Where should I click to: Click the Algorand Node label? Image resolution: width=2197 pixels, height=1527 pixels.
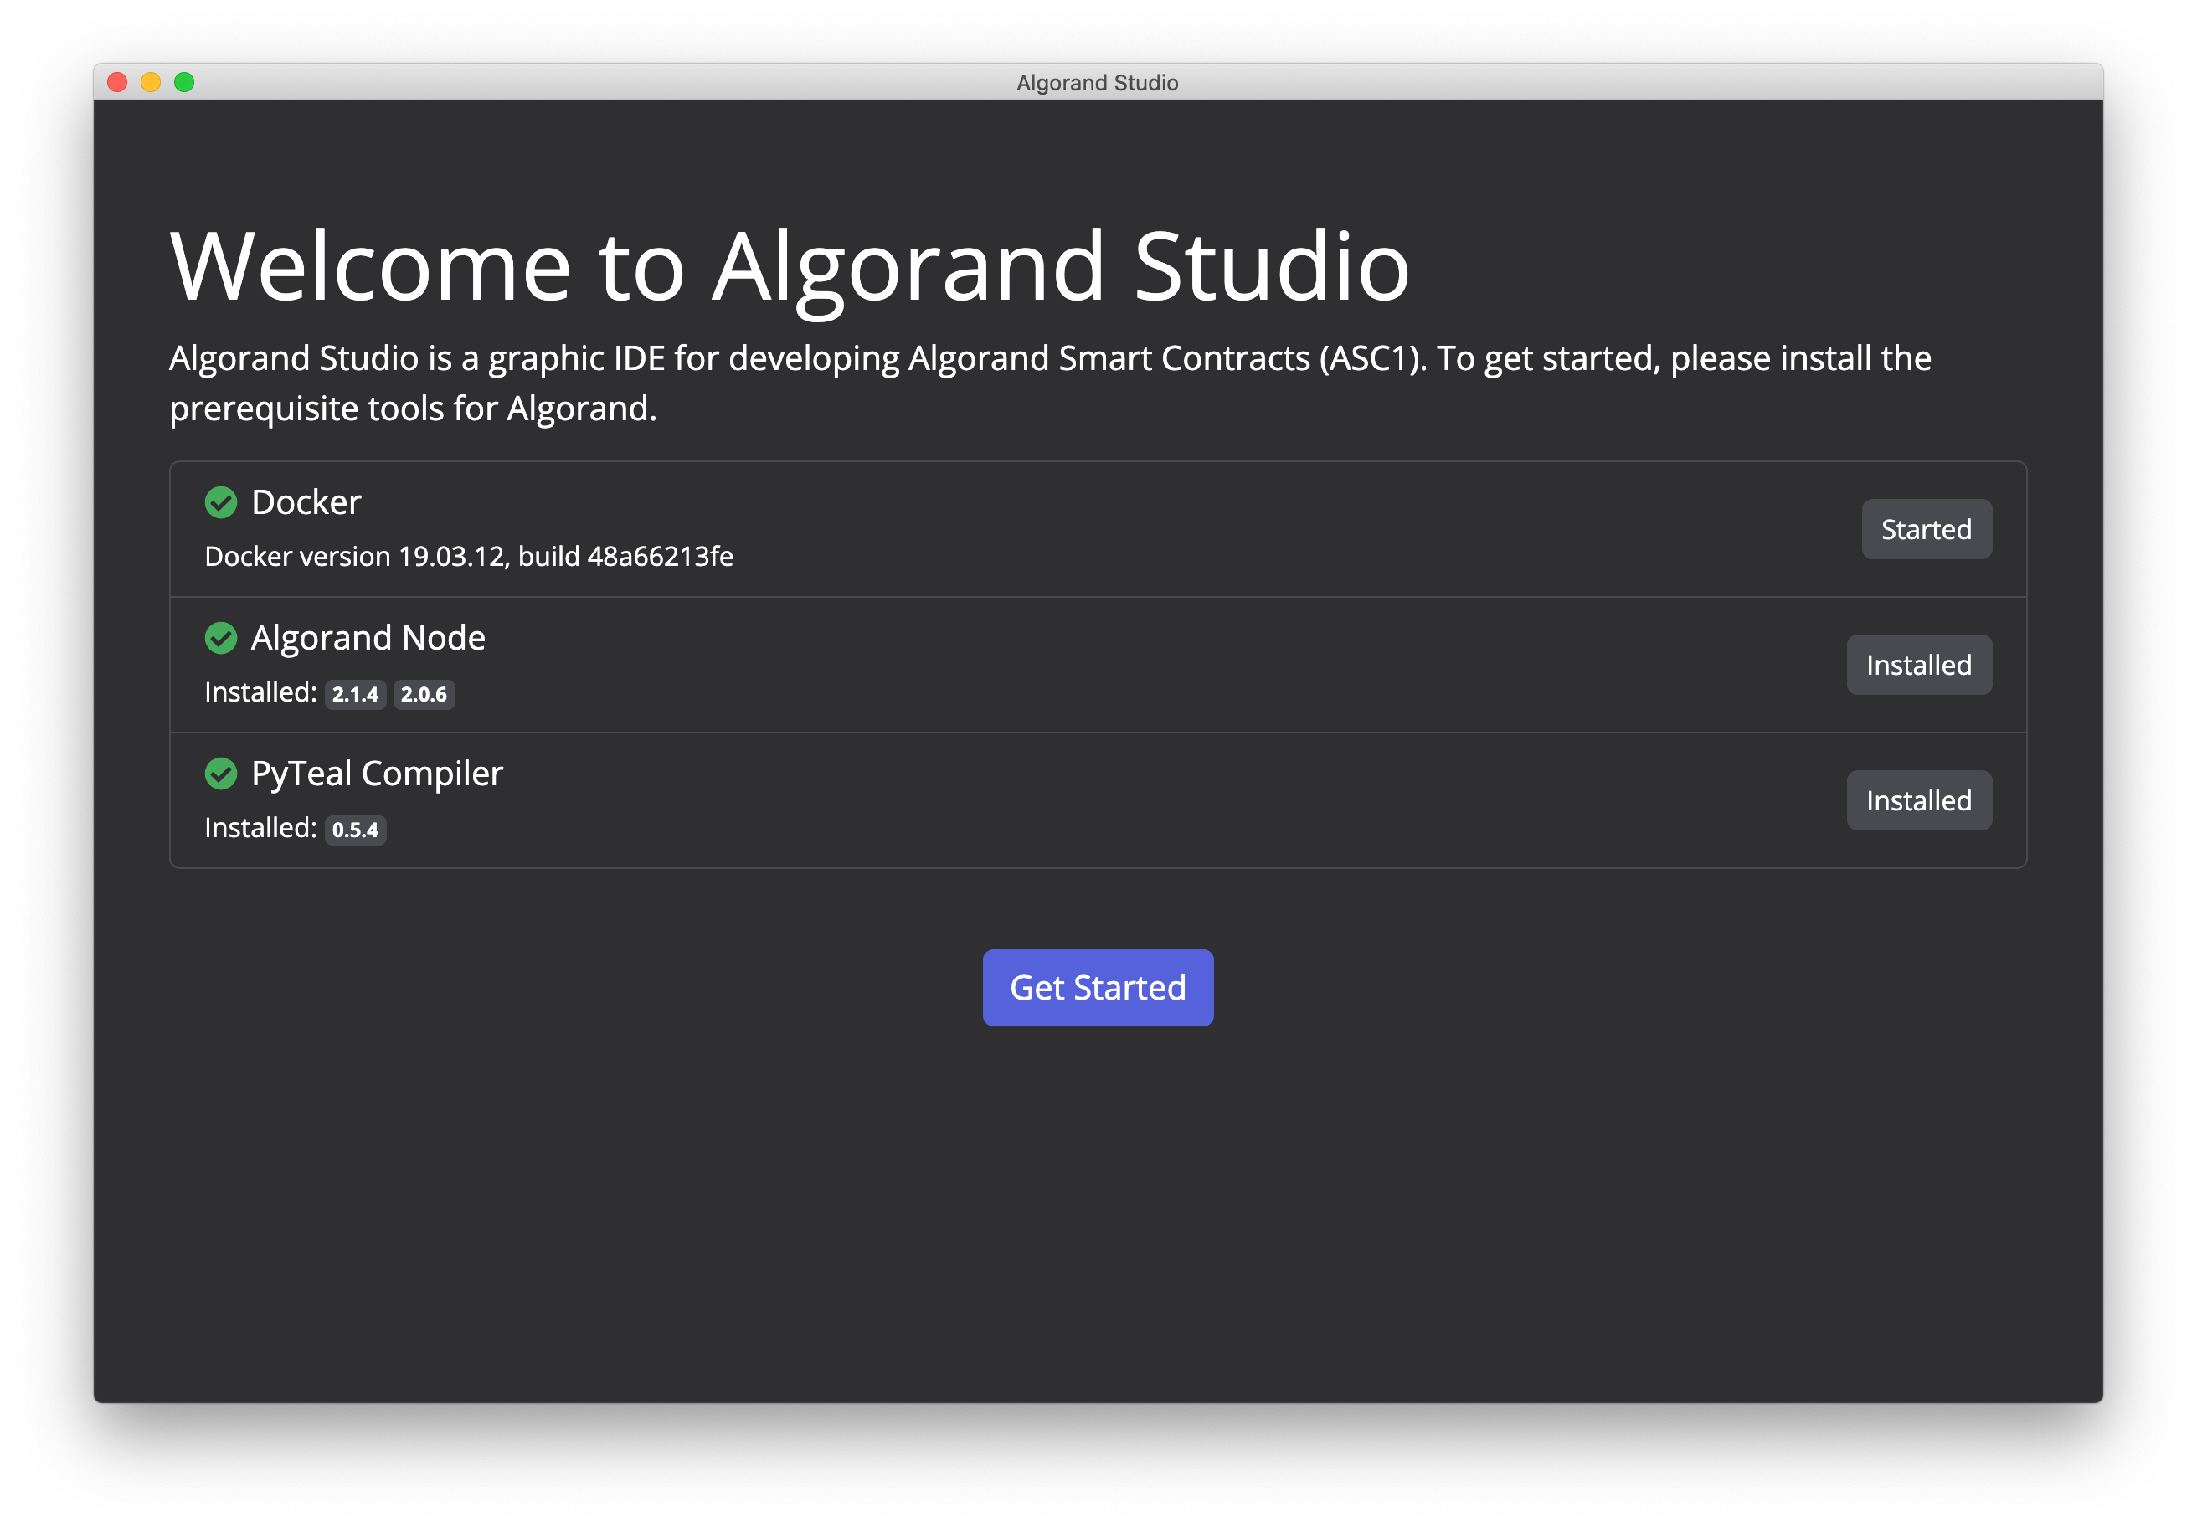[x=368, y=637]
